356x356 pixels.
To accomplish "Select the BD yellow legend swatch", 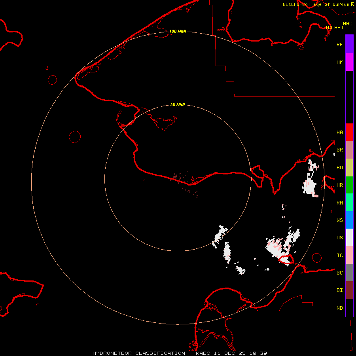I will pyautogui.click(x=349, y=168).
